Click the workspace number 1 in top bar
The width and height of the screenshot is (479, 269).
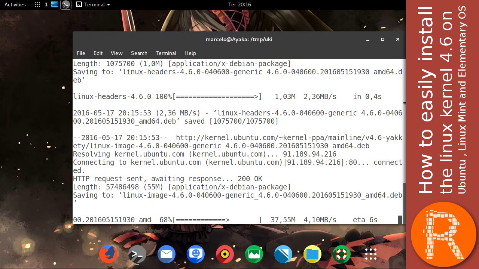(46, 4)
